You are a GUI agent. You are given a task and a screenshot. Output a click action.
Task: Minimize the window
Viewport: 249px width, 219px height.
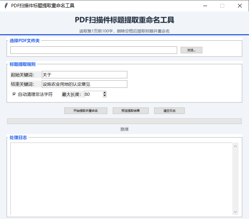(205, 6)
